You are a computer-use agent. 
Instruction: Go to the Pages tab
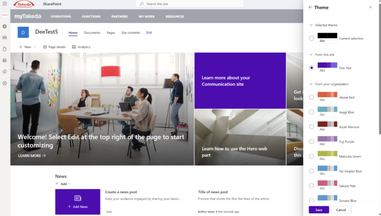111,33
